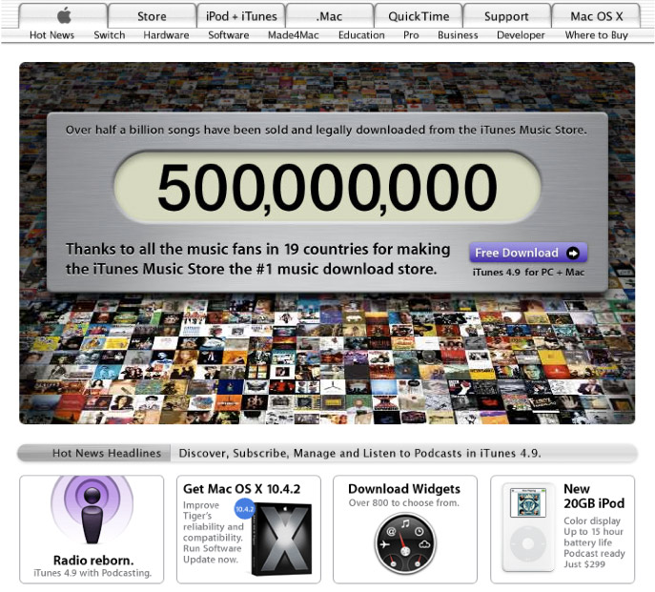Click the white iPod image

[x=528, y=527]
